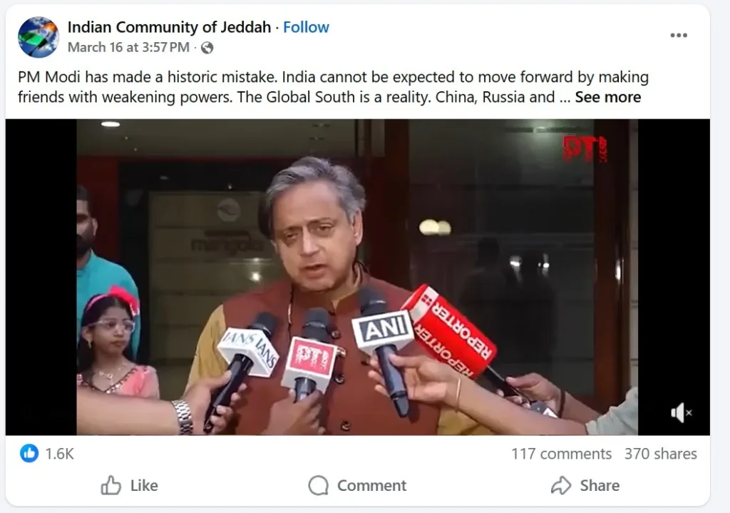
Task: Expand the post text with See more
Action: [607, 97]
